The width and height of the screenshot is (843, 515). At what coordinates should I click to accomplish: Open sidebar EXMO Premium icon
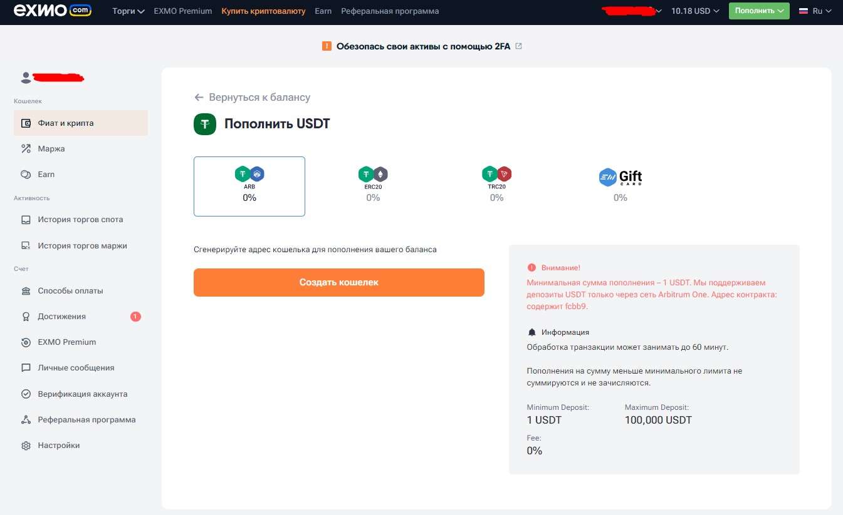tap(26, 342)
